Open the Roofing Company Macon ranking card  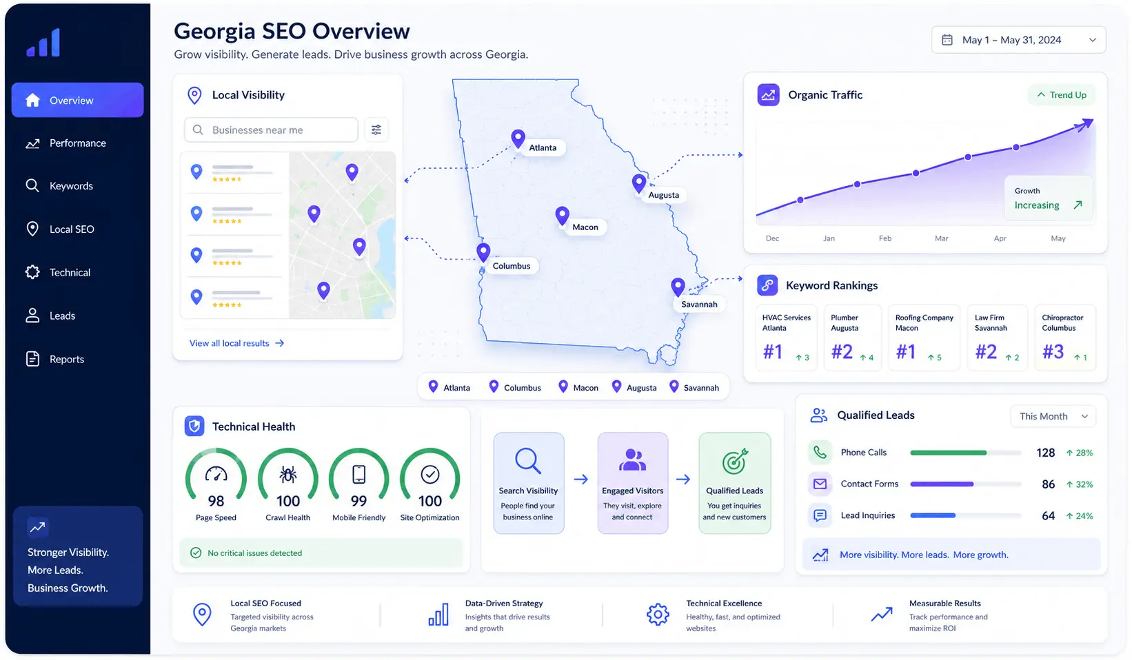[924, 338]
